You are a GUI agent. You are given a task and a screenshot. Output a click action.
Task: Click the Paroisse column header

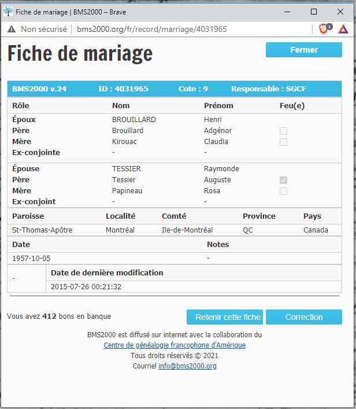(28, 216)
